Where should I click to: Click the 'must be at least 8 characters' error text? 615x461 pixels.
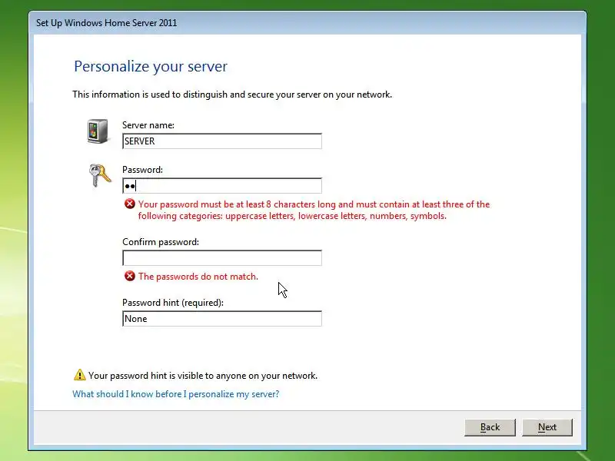pos(314,210)
